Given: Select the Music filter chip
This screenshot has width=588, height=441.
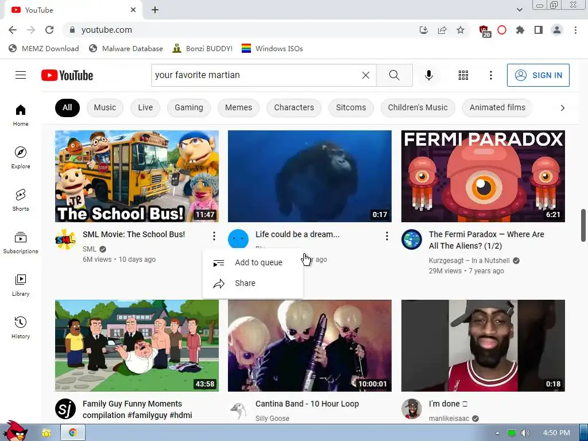Looking at the screenshot, I should coord(105,107).
